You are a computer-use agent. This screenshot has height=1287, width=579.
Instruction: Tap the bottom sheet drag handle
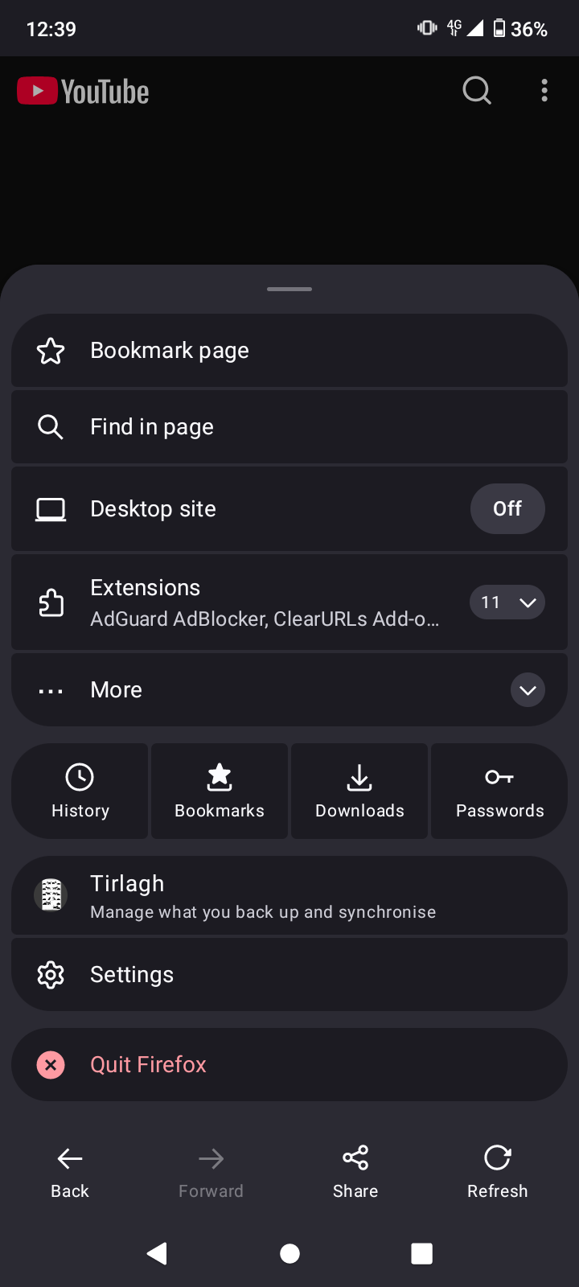point(289,289)
